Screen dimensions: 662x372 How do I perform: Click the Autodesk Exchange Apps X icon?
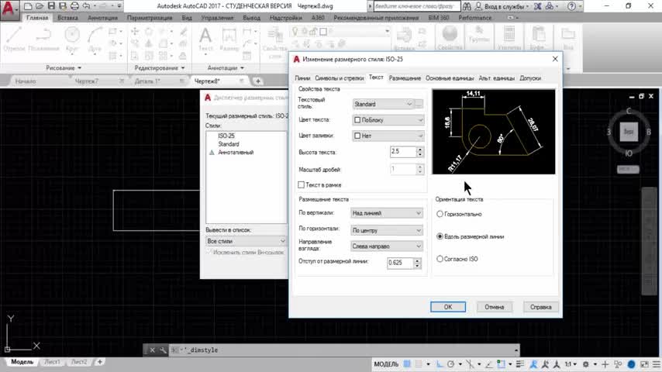click(x=537, y=6)
